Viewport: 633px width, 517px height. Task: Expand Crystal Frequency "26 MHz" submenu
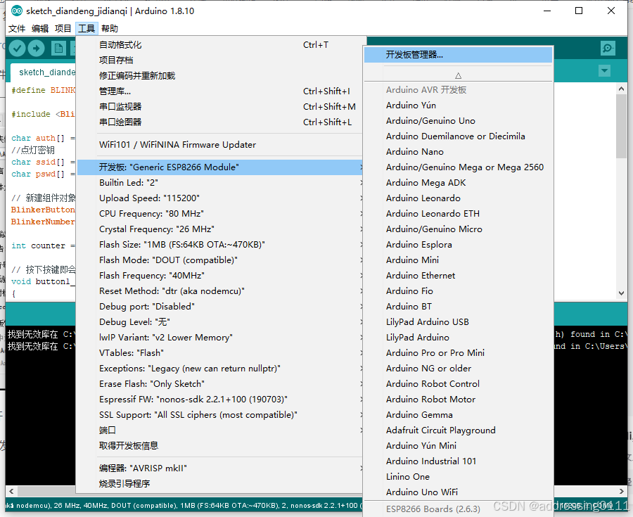(219, 229)
